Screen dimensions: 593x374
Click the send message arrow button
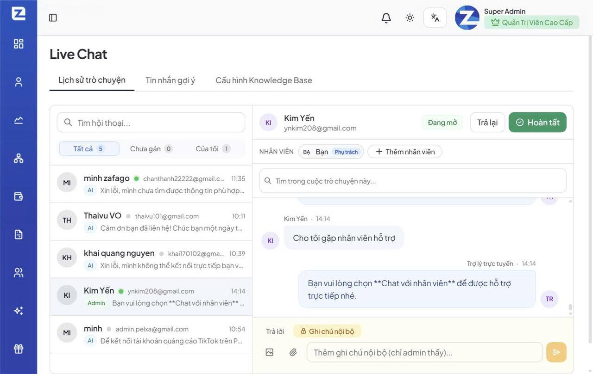[x=556, y=352]
